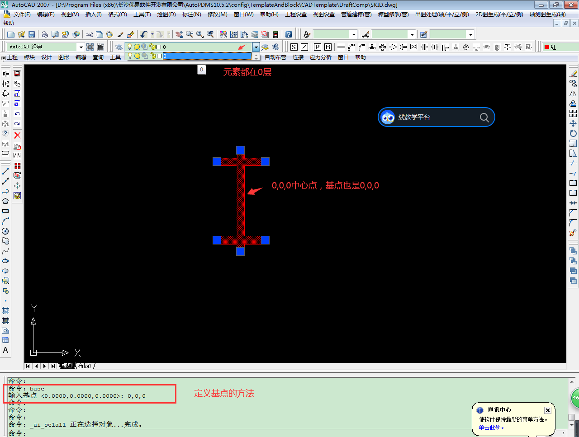Image resolution: width=579 pixels, height=437 pixels.
Task: Select the bowtie valve component tool
Action: (413, 47)
